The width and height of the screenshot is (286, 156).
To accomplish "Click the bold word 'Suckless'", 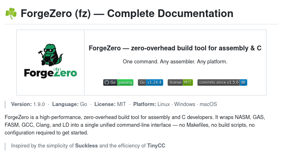I will (x=86, y=146).
